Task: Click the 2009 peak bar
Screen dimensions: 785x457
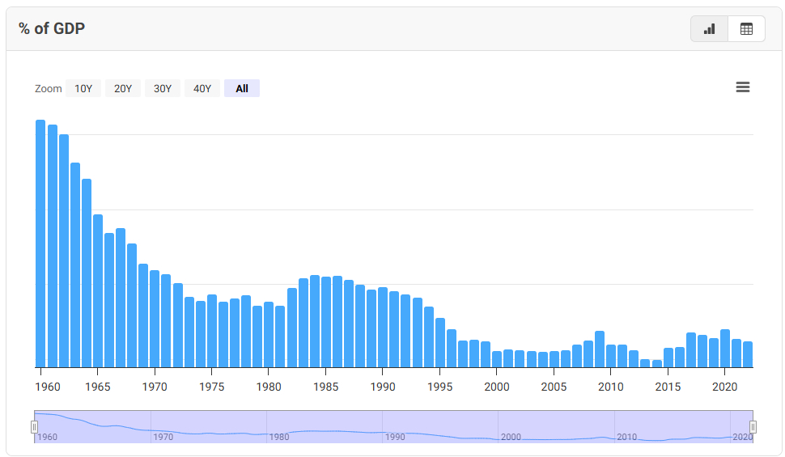Action: [600, 349]
